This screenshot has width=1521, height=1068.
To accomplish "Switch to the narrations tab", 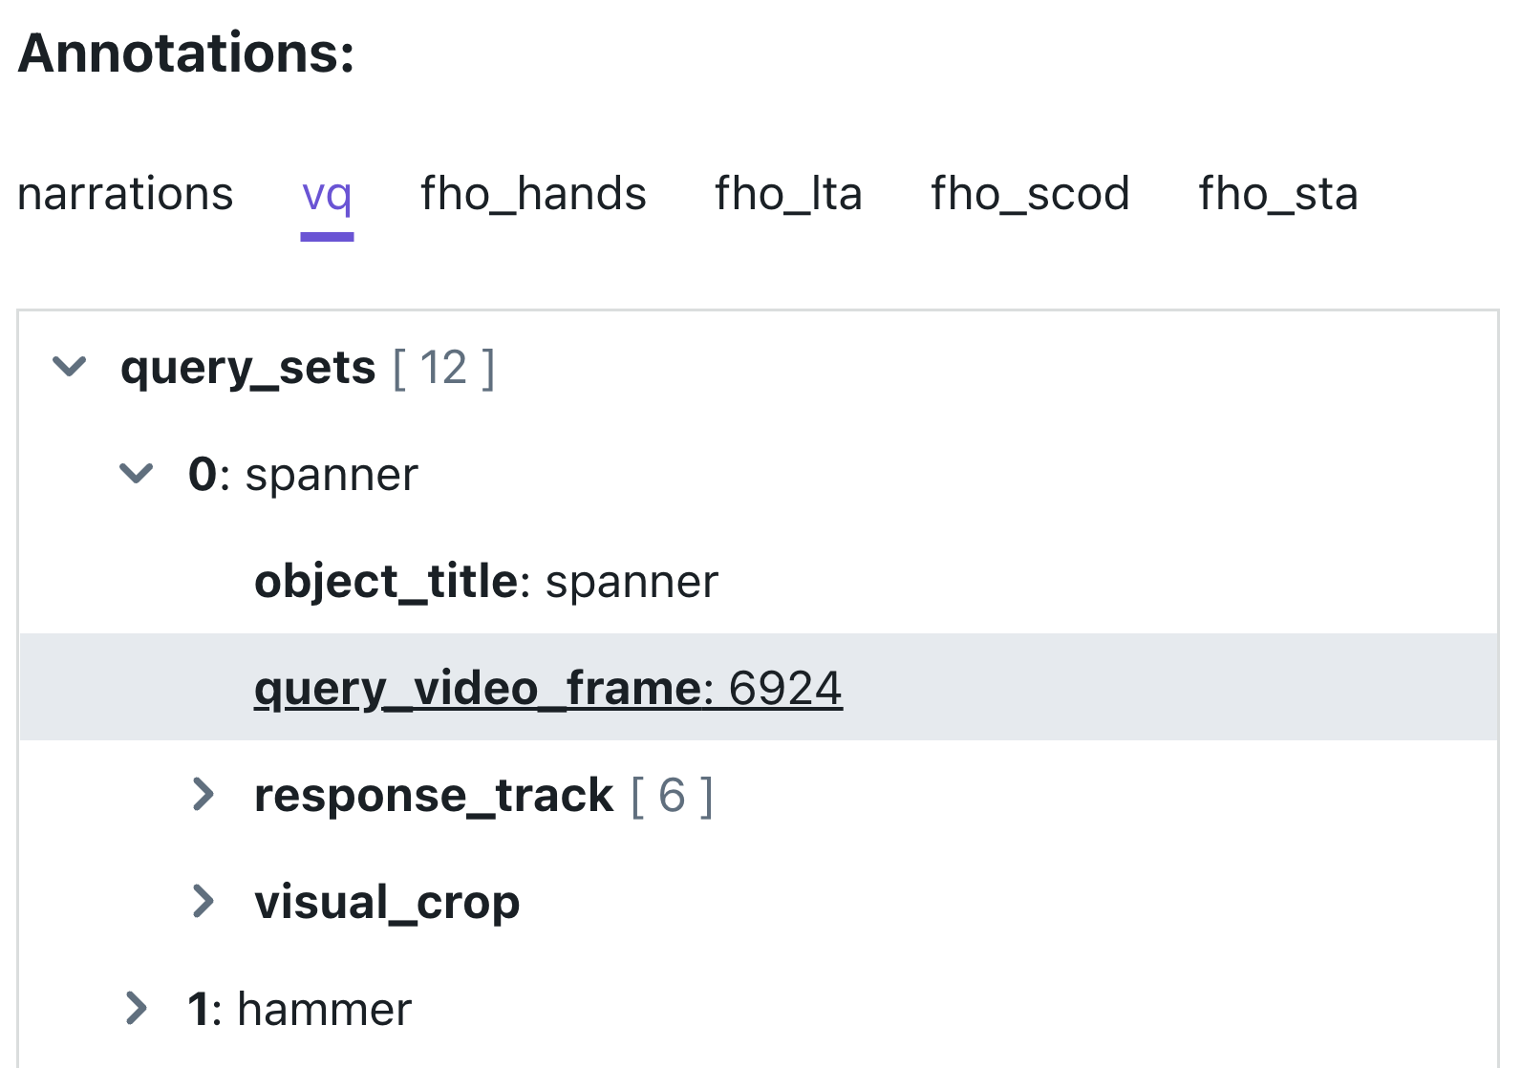I will pos(125,194).
